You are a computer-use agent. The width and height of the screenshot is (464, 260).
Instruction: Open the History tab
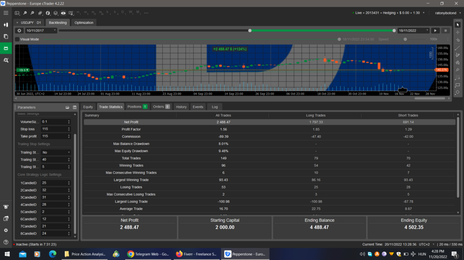coord(181,107)
